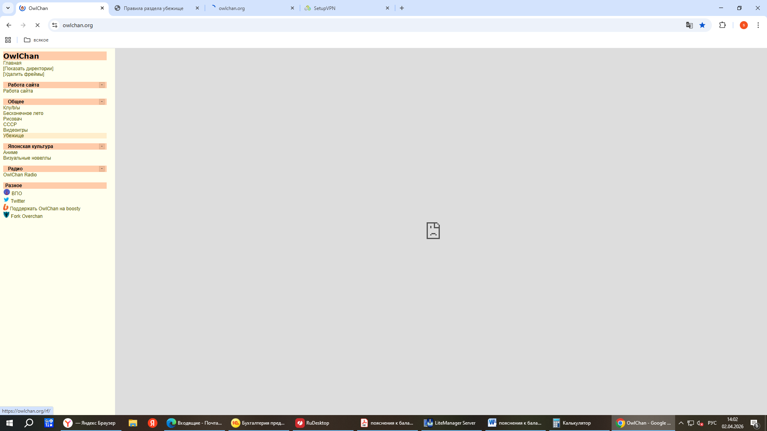
Task: Open the apps grid in bookmarks bar
Action: [8, 40]
